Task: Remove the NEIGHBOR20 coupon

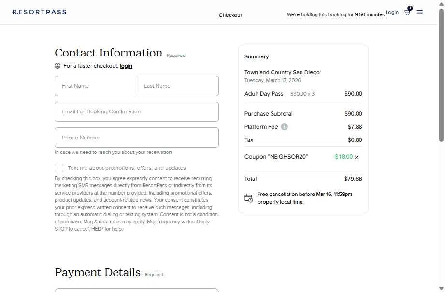Action: tap(357, 157)
